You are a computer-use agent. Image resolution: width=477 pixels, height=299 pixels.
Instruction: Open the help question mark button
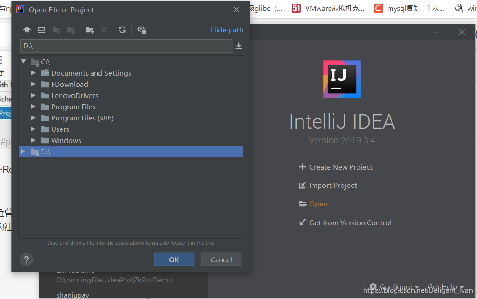point(26,259)
